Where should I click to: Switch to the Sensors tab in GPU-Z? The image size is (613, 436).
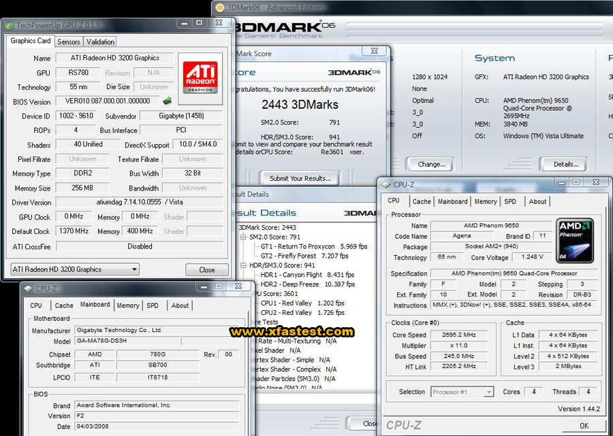coord(68,41)
